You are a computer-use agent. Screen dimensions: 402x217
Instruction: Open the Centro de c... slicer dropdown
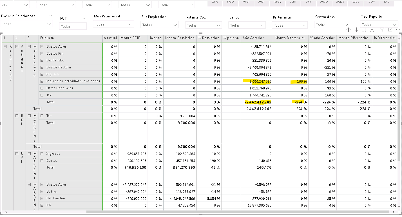[332, 25]
